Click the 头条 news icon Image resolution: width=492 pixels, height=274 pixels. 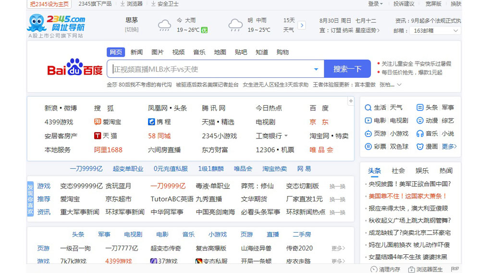tap(420, 108)
